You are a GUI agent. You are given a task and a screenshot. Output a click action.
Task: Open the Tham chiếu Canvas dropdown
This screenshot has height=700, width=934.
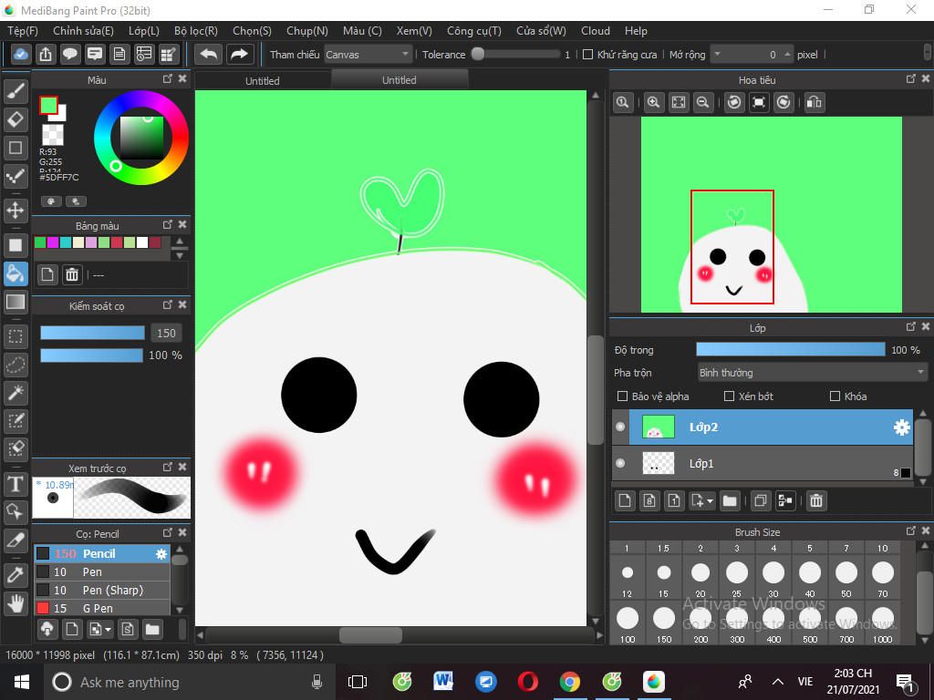pos(368,55)
